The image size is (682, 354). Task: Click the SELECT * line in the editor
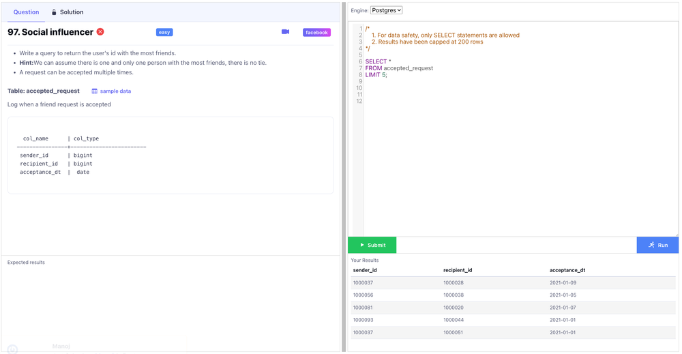coord(378,62)
